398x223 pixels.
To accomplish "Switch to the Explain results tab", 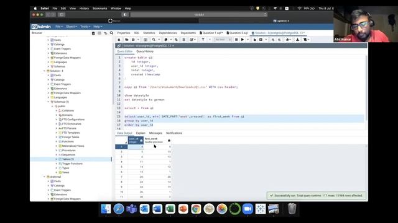I will click(141, 133).
